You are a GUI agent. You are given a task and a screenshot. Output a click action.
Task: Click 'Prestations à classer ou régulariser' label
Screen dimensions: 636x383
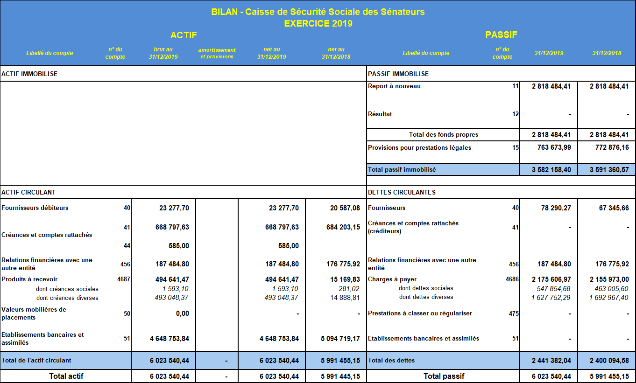(420, 313)
